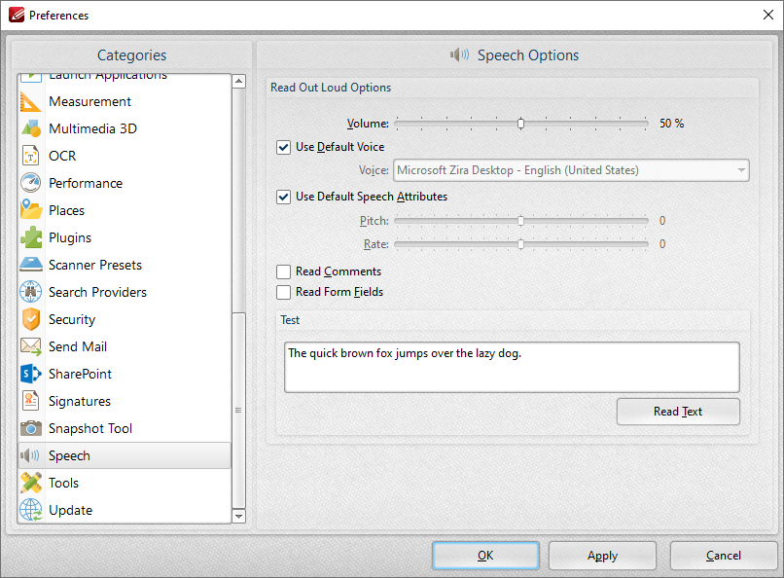Click the Performance gauge icon

[30, 183]
